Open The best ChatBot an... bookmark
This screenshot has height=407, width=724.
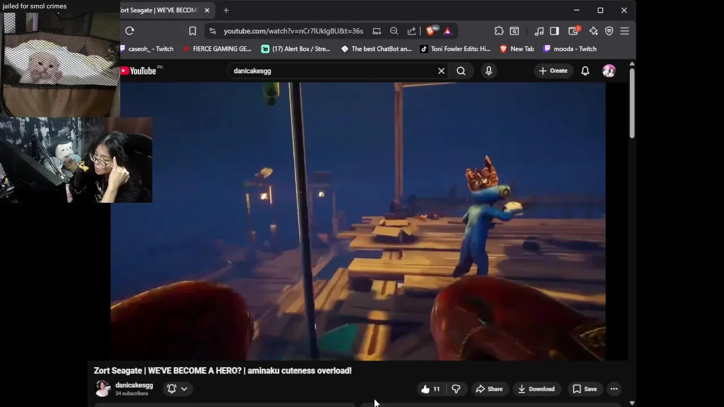click(376, 49)
